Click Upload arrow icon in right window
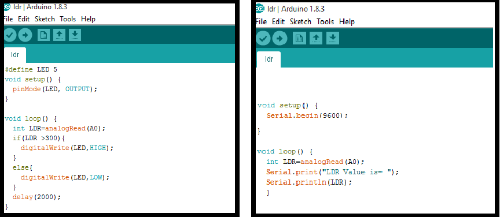Image resolution: width=500 pixels, height=217 pixels. point(280,39)
